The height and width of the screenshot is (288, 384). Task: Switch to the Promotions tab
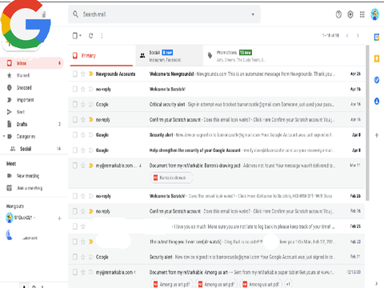pos(237,55)
